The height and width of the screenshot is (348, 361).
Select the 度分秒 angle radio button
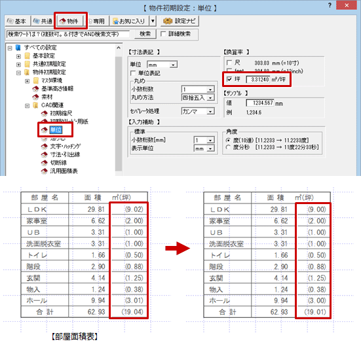click(x=228, y=147)
